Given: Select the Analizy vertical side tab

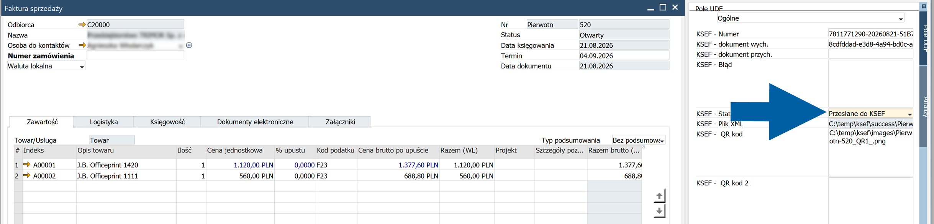Looking at the screenshot, I should coord(924,106).
